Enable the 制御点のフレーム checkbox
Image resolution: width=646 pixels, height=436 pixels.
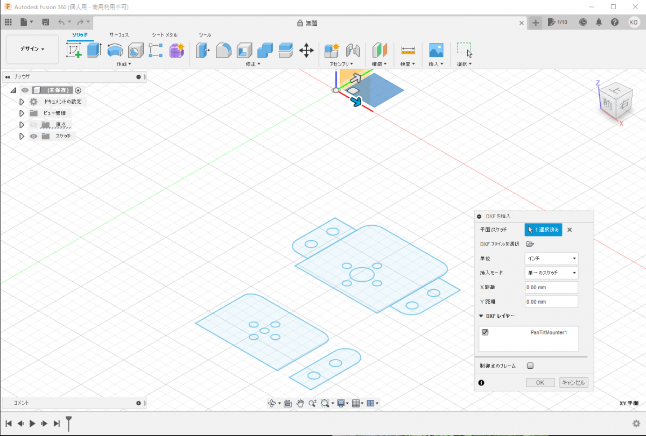tap(530, 366)
